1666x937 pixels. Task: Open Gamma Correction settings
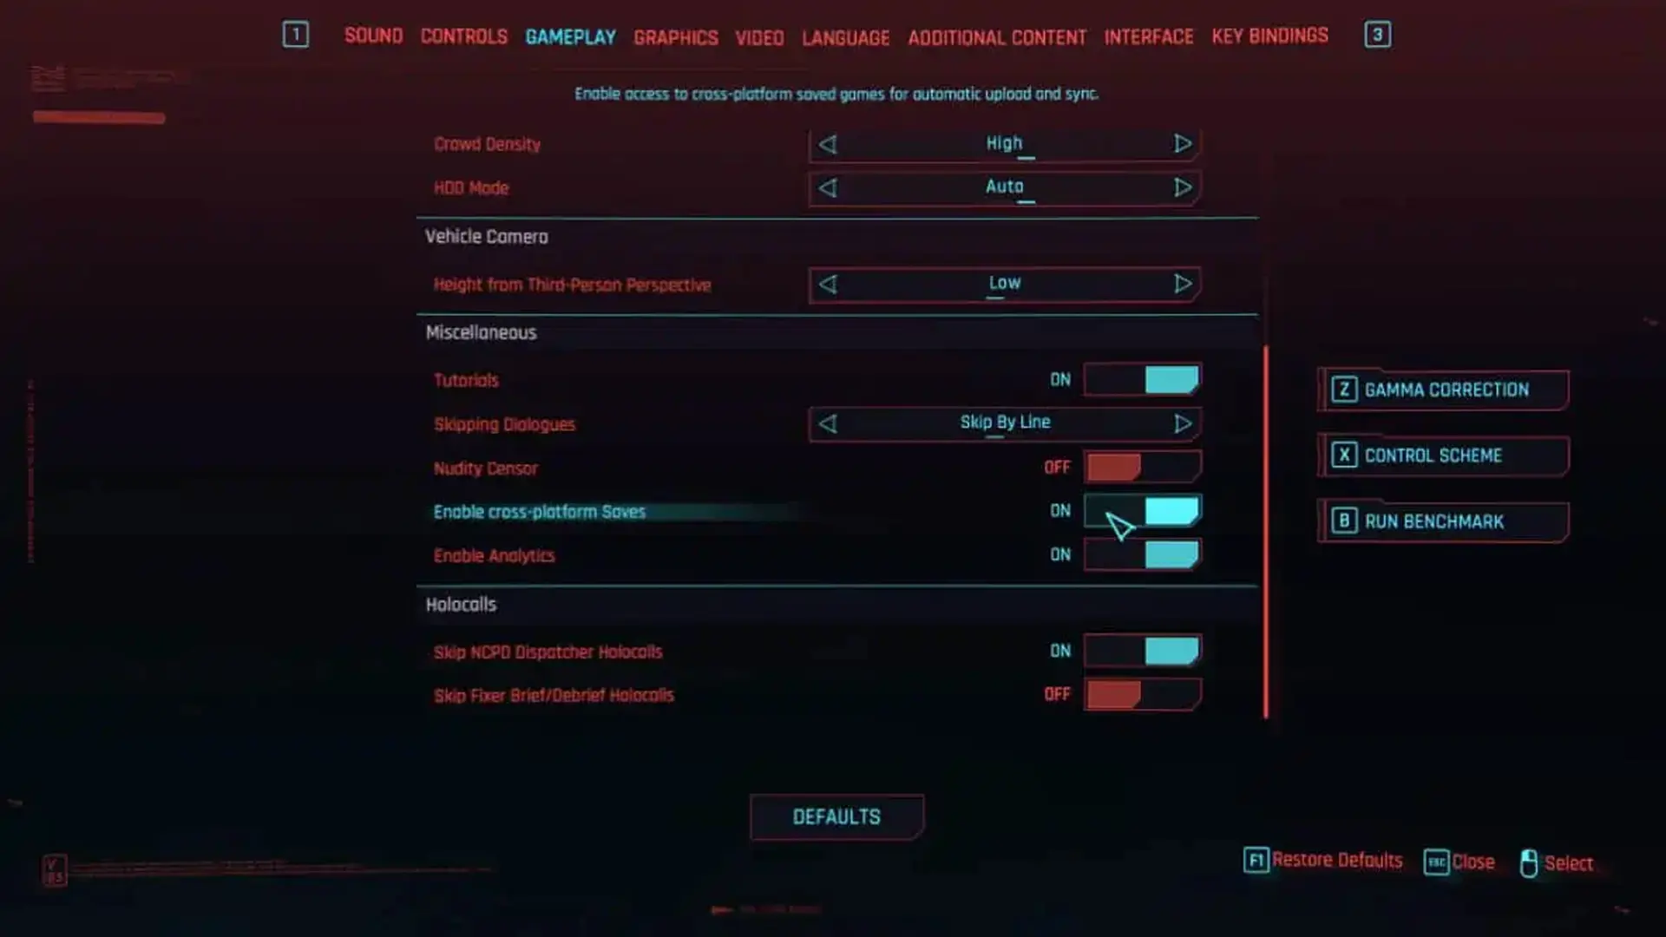(x=1443, y=389)
